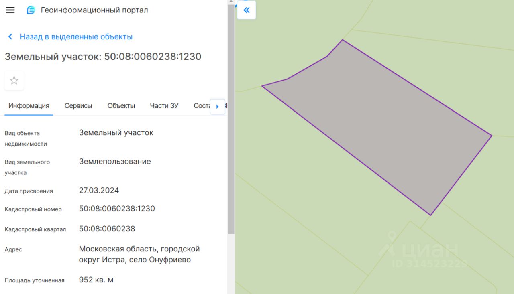Add parcel to favorites with star icon

click(14, 81)
